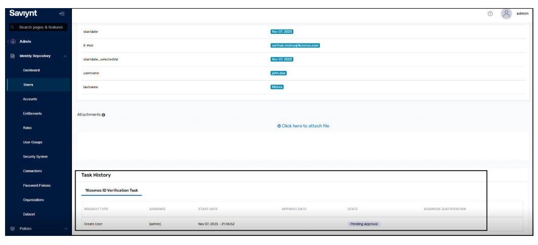
Task: Click the back chevron beside Admin
Action: point(9,42)
